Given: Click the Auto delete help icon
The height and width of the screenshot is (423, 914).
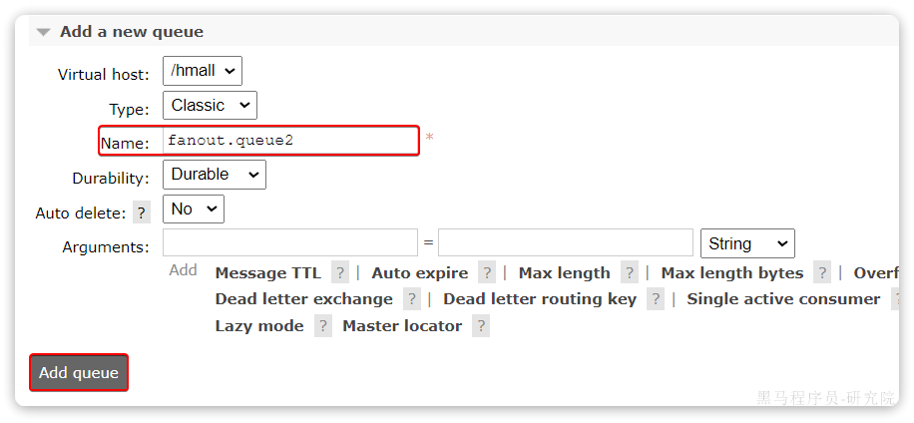Looking at the screenshot, I should pyautogui.click(x=142, y=212).
